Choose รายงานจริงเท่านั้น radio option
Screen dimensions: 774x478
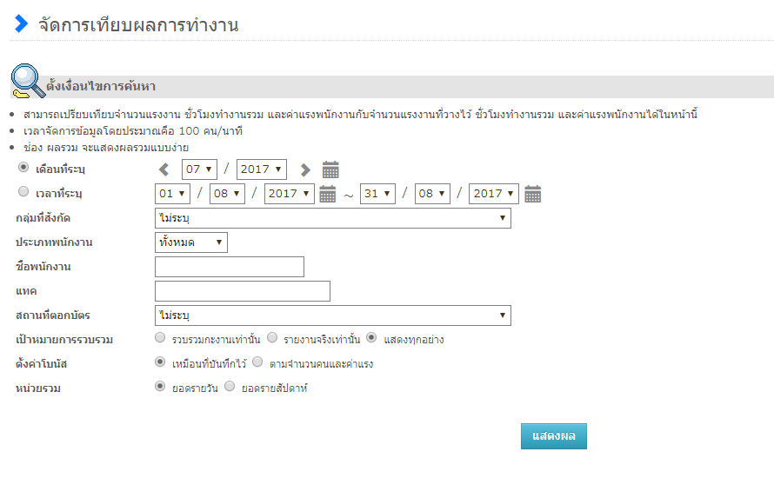tap(272, 338)
